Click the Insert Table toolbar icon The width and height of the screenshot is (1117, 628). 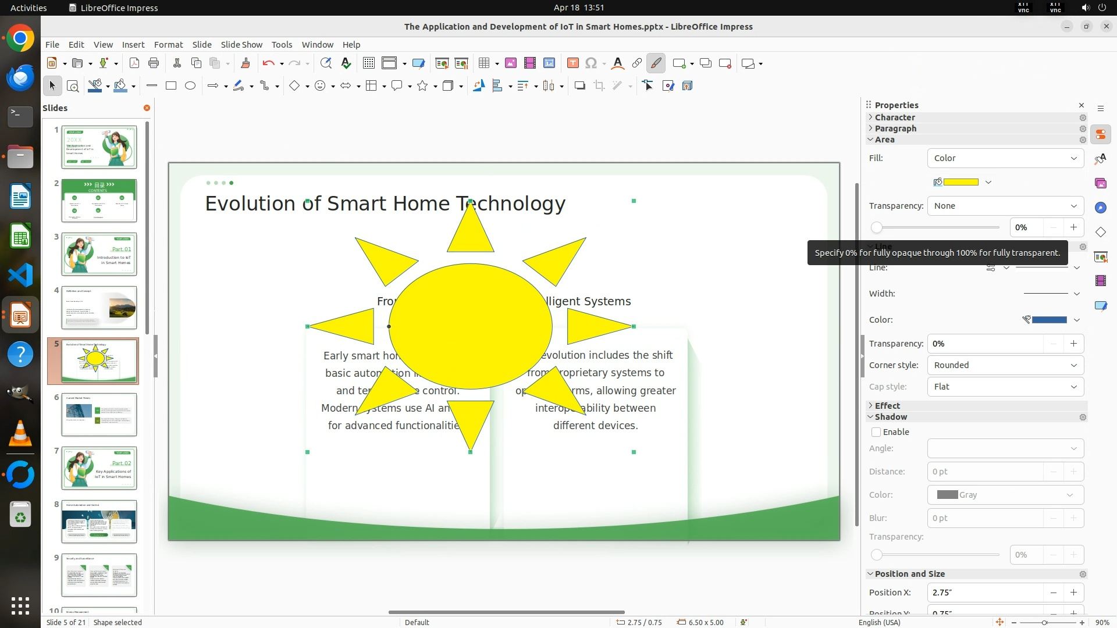pyautogui.click(x=483, y=63)
